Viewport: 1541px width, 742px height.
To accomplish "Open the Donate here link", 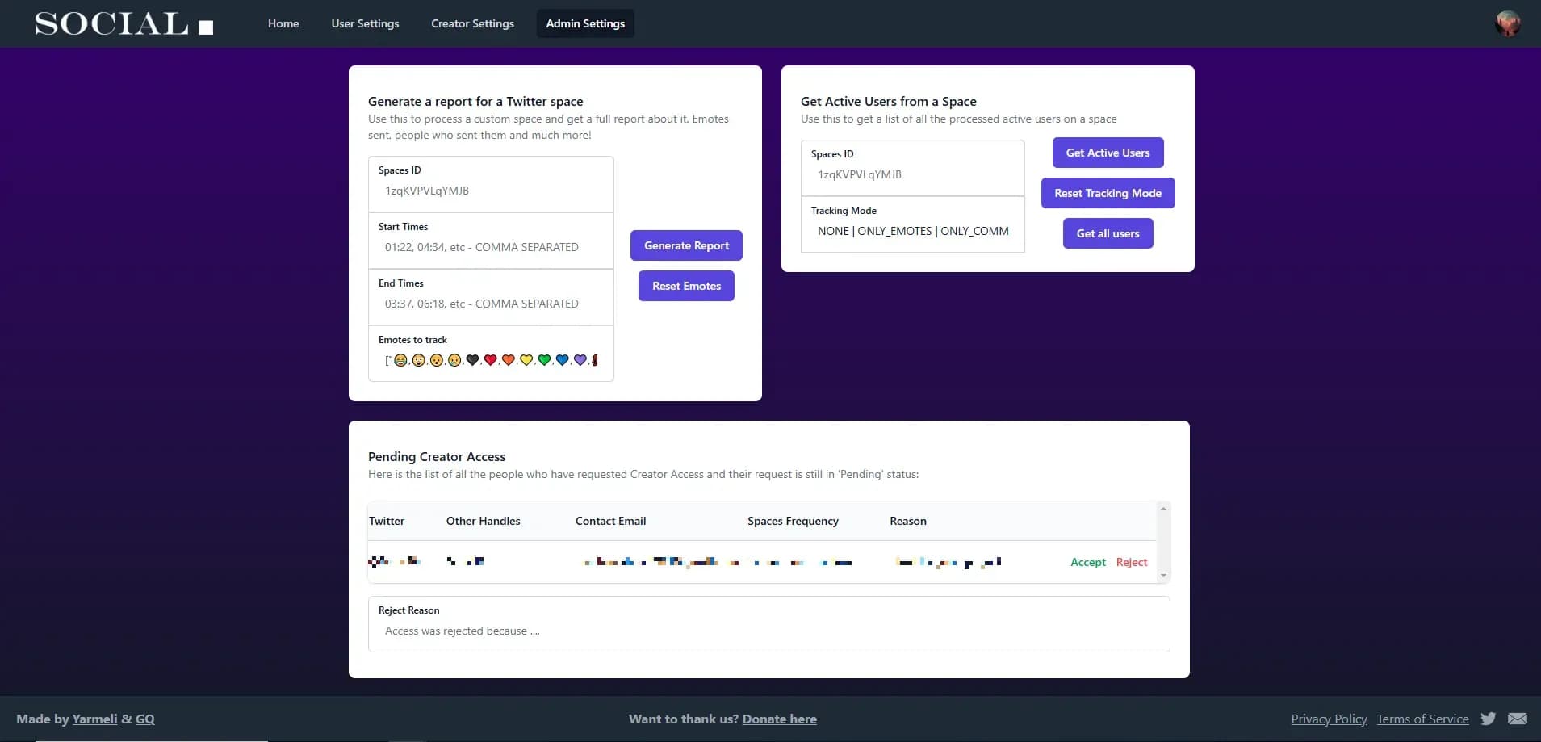I will pos(778,719).
